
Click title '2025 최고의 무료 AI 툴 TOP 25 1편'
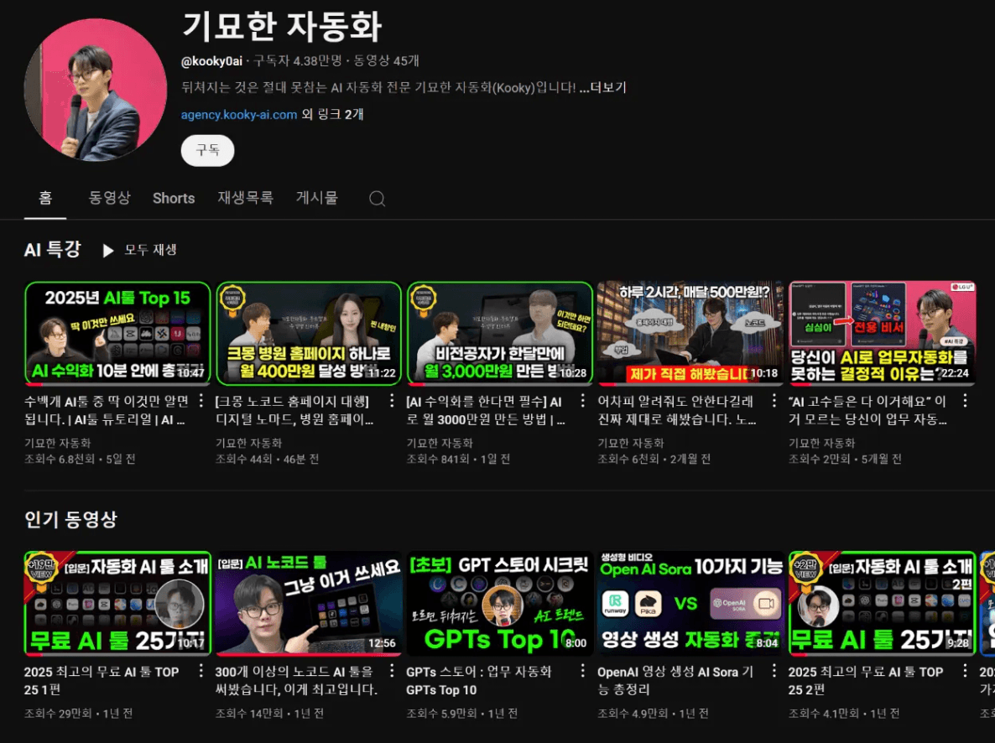(x=102, y=680)
